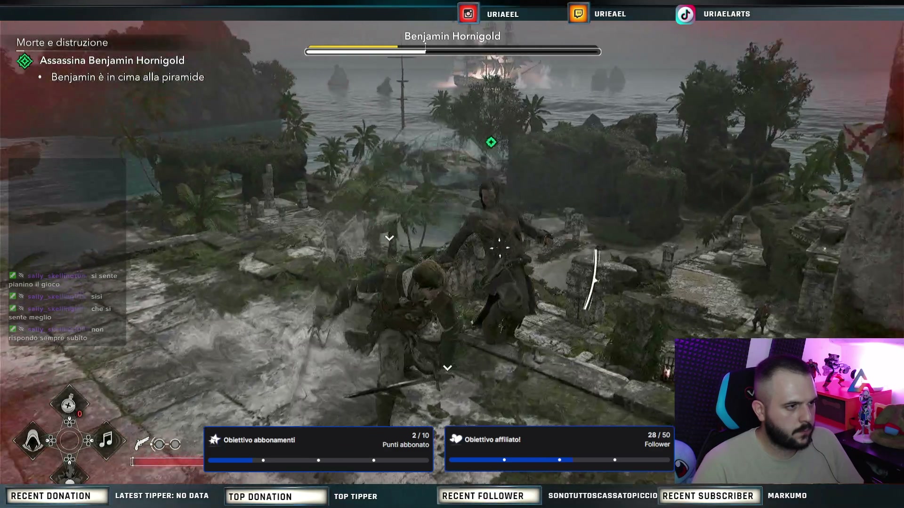
Task: Click the TikTok icon in top banner
Action: tap(686, 14)
